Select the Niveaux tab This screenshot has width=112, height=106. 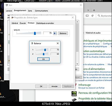[x=31, y=23]
